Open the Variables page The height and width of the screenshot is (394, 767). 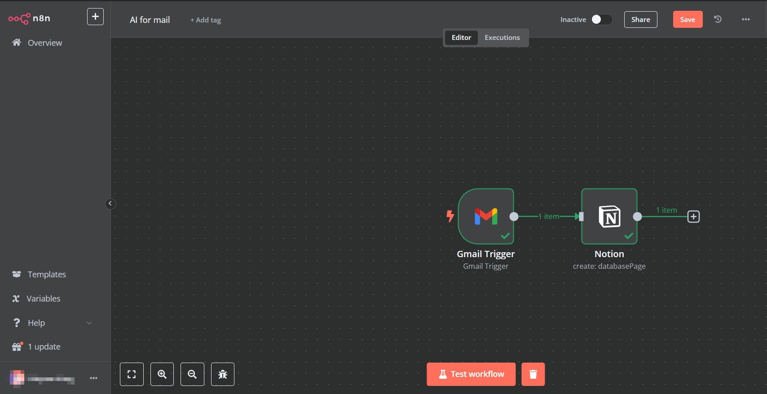43,298
